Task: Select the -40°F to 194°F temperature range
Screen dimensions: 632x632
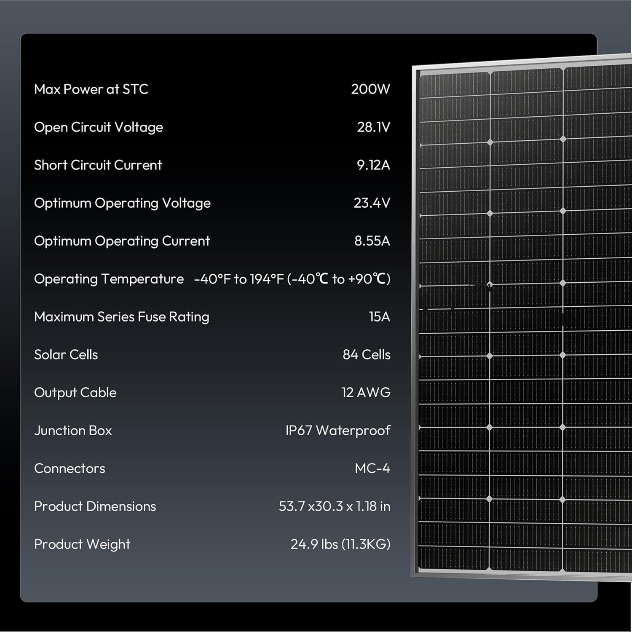Action: [x=292, y=279]
